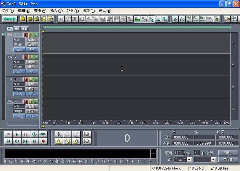Image resolution: width=240 pixels, height=171 pixels.
Task: Solo track 4 with S button
Action: (x=31, y=102)
